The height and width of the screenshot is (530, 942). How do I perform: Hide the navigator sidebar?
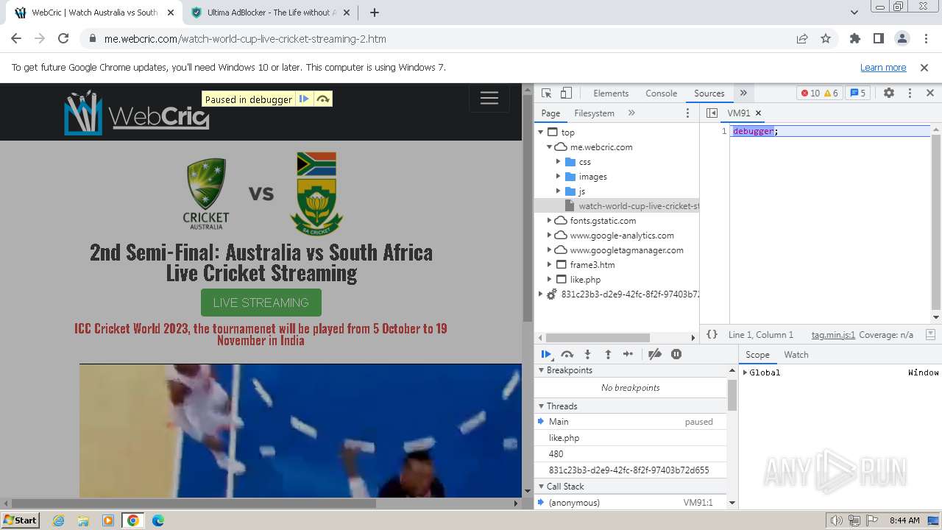tap(712, 113)
